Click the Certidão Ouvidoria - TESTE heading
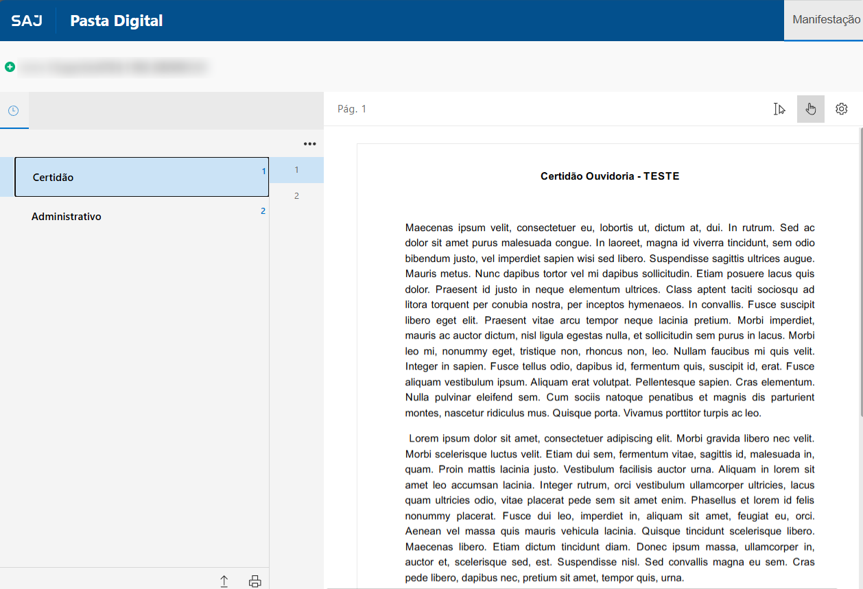This screenshot has width=863, height=589. (610, 176)
